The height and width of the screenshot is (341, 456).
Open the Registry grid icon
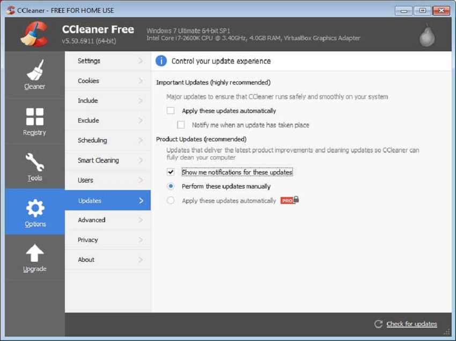point(35,116)
